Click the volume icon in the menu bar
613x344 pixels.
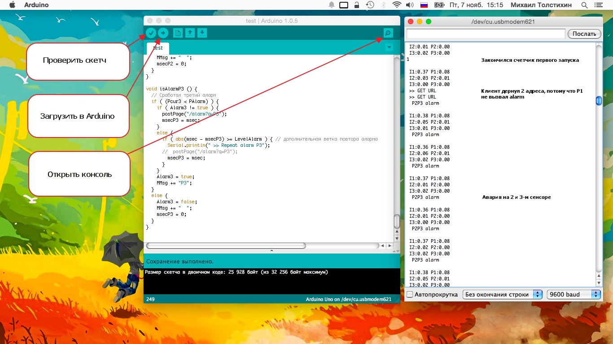(409, 5)
